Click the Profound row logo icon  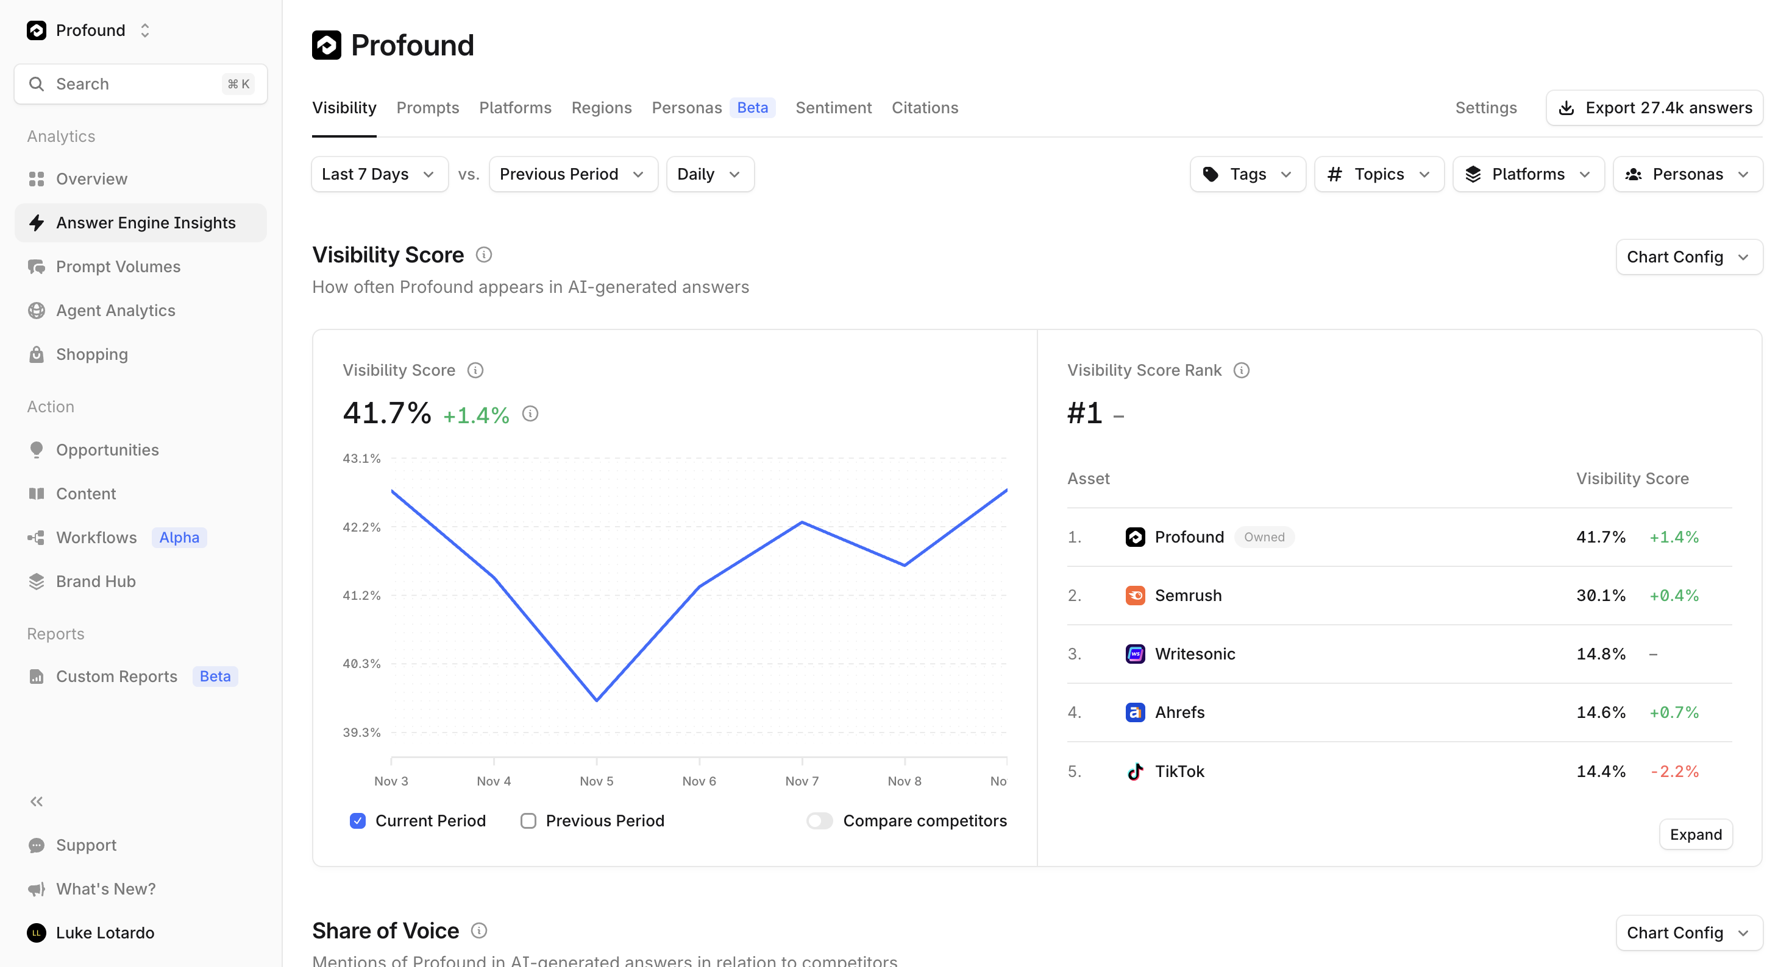(x=1136, y=537)
